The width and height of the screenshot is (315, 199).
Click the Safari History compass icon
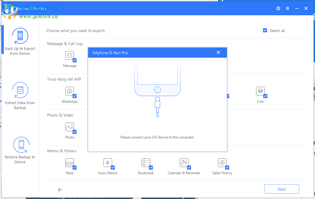click(222, 163)
